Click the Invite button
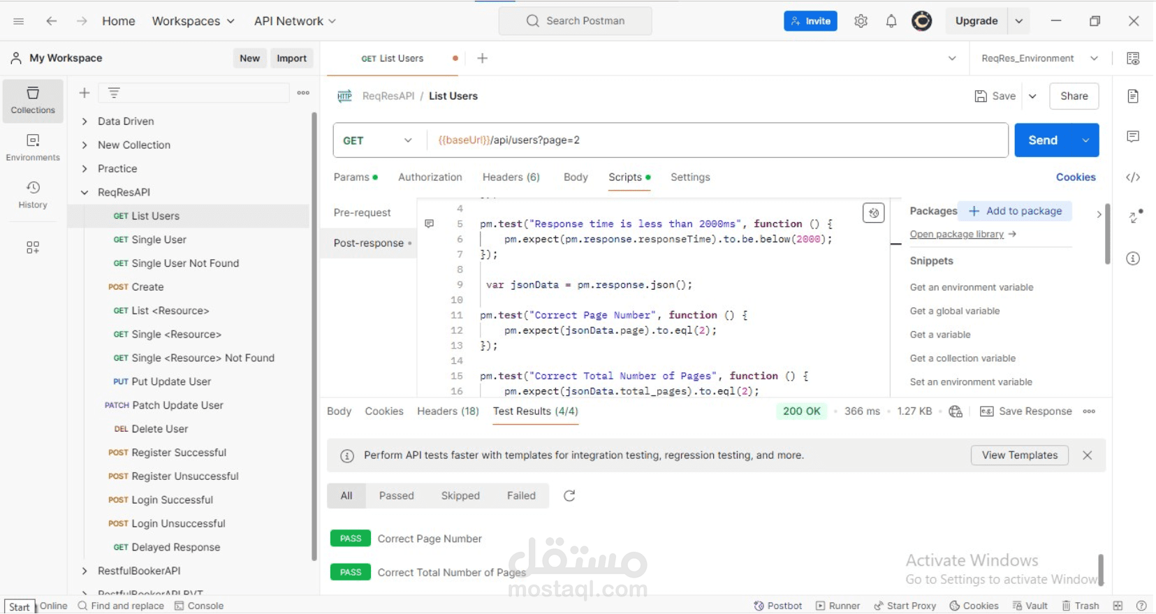 810,21
